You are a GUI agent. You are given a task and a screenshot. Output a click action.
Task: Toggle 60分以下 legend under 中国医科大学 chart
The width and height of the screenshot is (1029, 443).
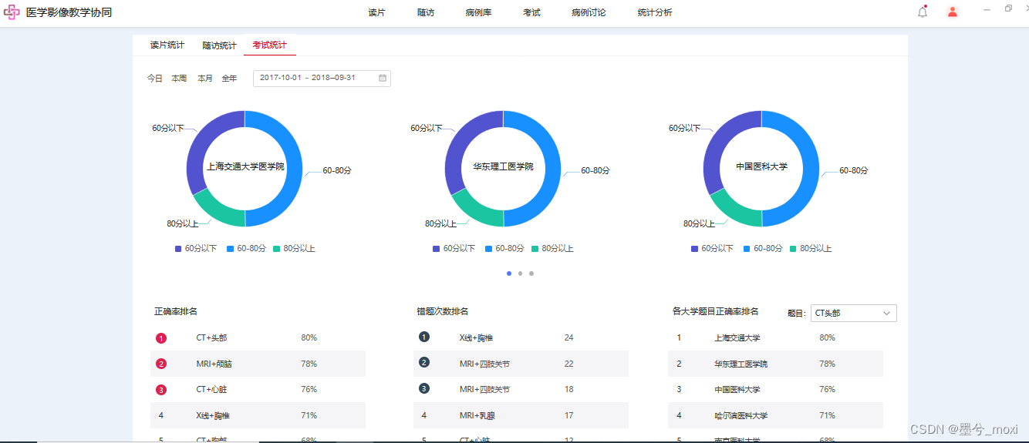(713, 249)
